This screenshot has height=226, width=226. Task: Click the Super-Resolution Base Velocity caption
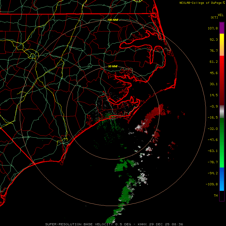coord(114,224)
